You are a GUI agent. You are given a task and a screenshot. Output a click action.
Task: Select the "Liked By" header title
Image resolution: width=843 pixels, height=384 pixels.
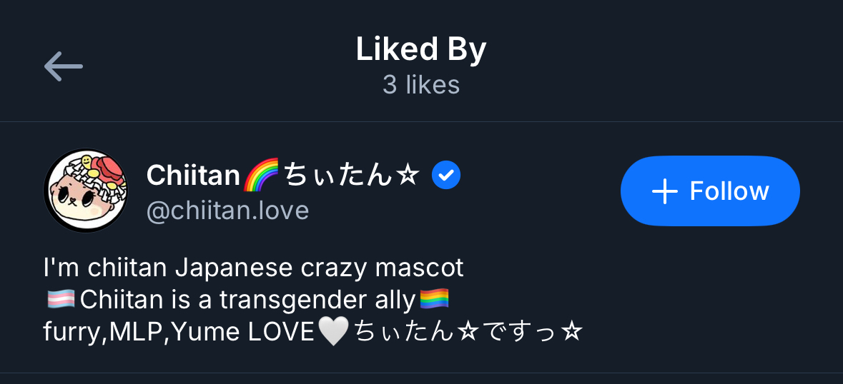tap(421, 49)
